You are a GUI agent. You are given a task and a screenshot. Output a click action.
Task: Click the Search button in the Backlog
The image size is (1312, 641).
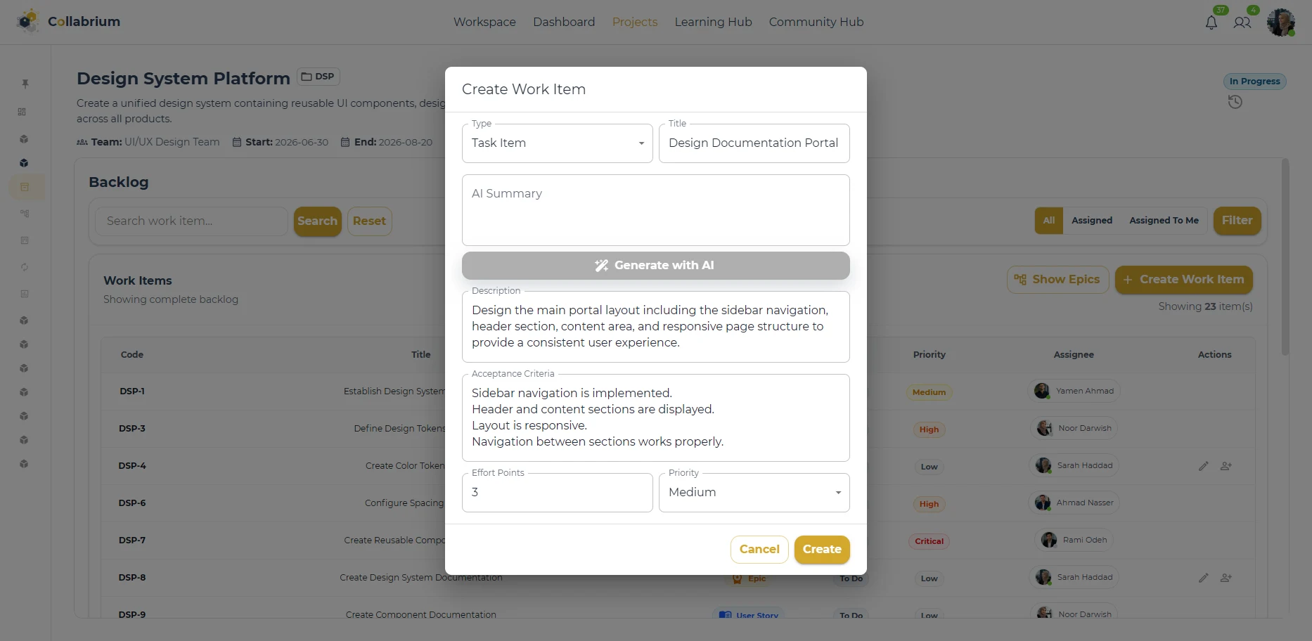point(317,221)
